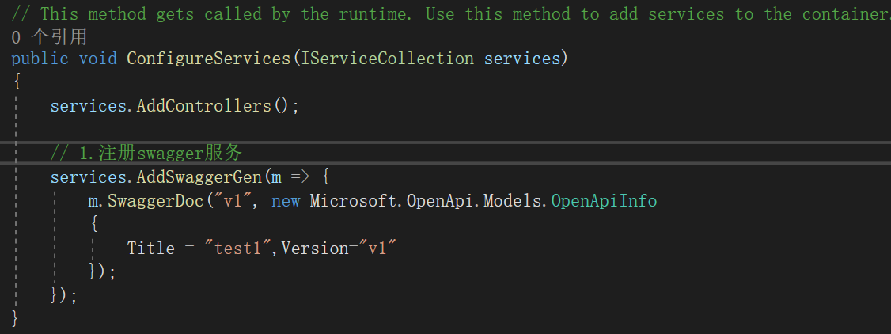
Task: Select the IServiceCollection parameter type
Action: tap(388, 59)
